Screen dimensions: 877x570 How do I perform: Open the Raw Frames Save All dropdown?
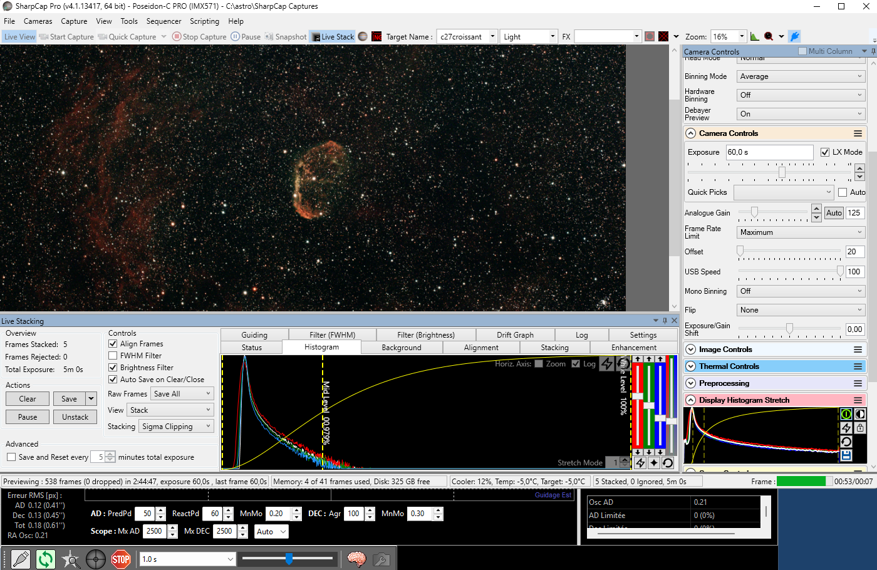182,394
